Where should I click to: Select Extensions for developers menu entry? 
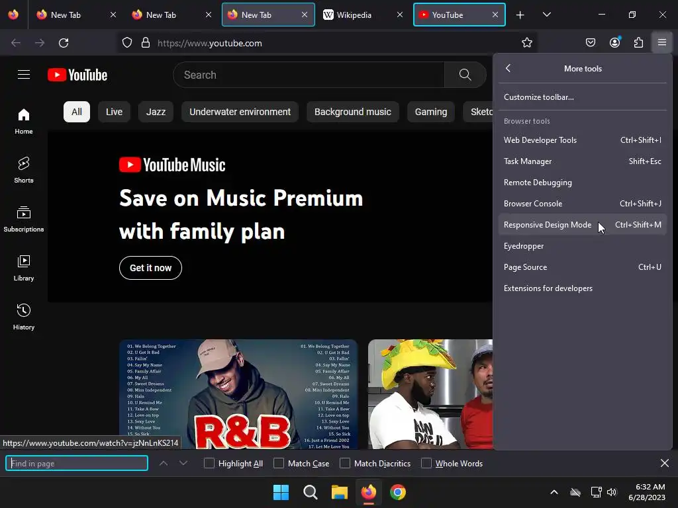click(x=583, y=288)
